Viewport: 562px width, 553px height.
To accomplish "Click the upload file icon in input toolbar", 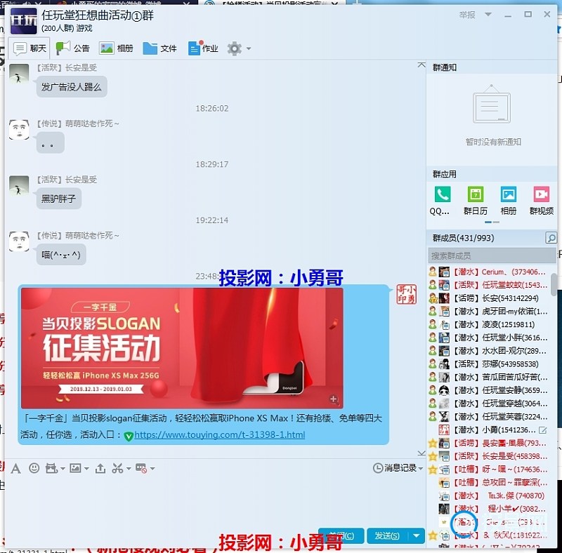I will tap(100, 468).
